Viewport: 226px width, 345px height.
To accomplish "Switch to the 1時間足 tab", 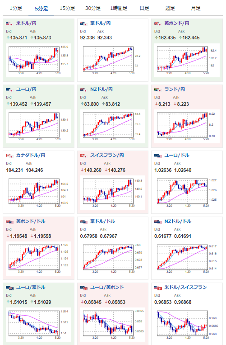I will (119, 8).
